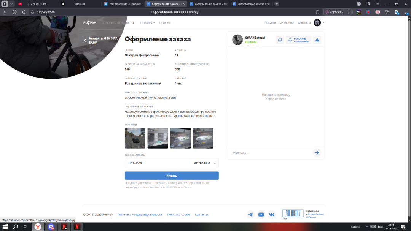This screenshot has width=411, height=231.
Task: Show hidden system tray icons
Action: pyautogui.click(x=367, y=227)
